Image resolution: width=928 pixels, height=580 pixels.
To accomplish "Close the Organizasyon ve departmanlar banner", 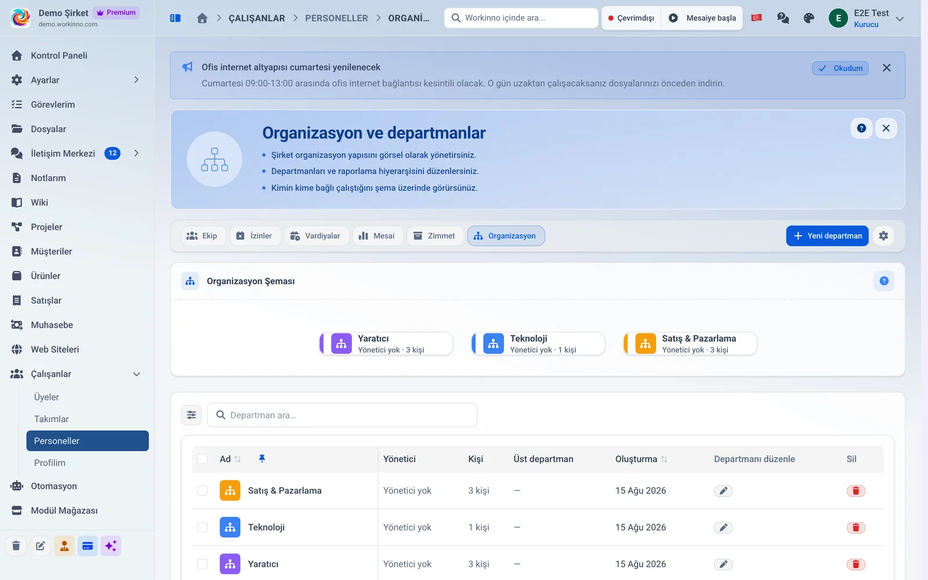I will click(x=886, y=128).
